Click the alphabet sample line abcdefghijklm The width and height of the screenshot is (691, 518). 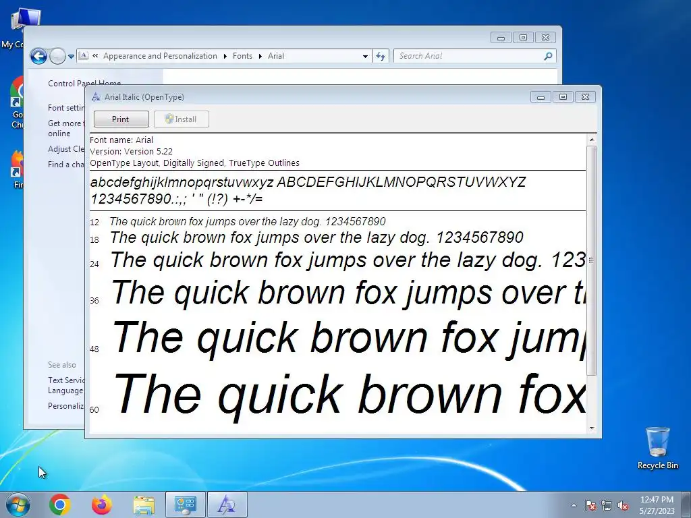(308, 182)
